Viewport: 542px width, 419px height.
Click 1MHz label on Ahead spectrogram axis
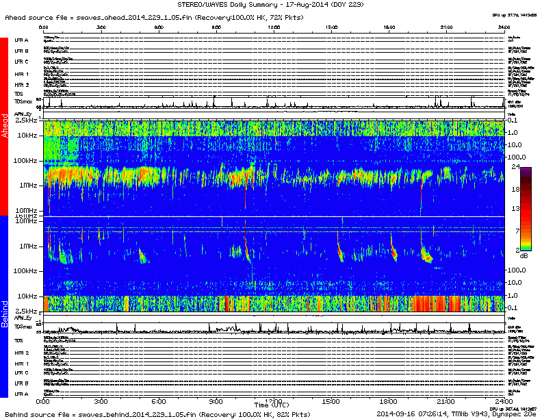28,186
